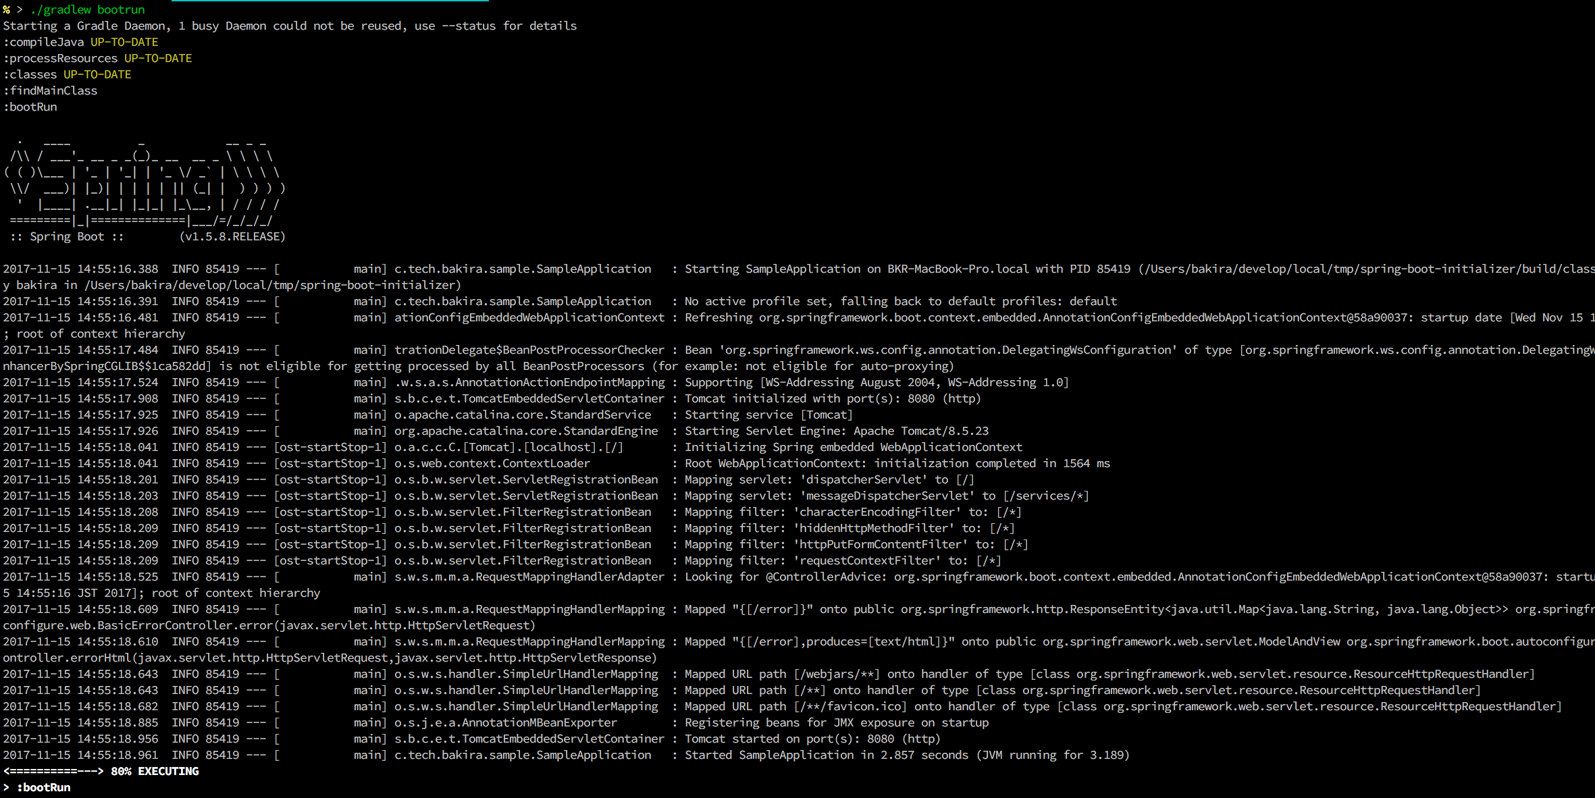Click the '(v1.5.8.RELEASE)' version text
The height and width of the screenshot is (798, 1595).
[x=232, y=236]
